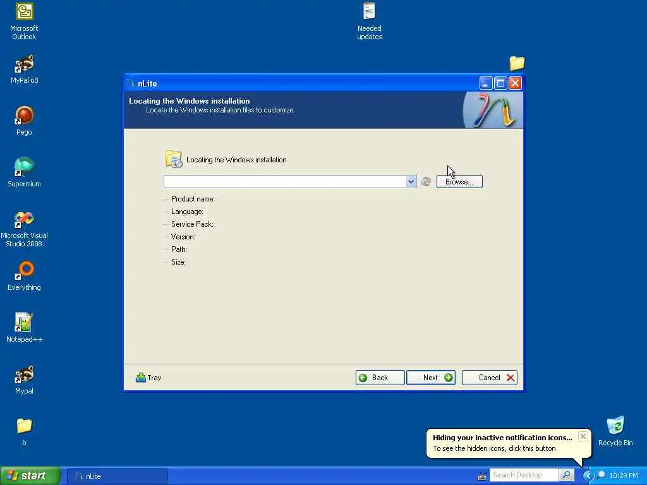The image size is (647, 485).
Task: Dismiss the notification balloon tip
Action: tap(583, 436)
